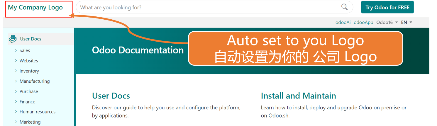Viewport: 437px width, 126px height.
Task: Open the Install and Maintain heading link
Action: (298, 96)
